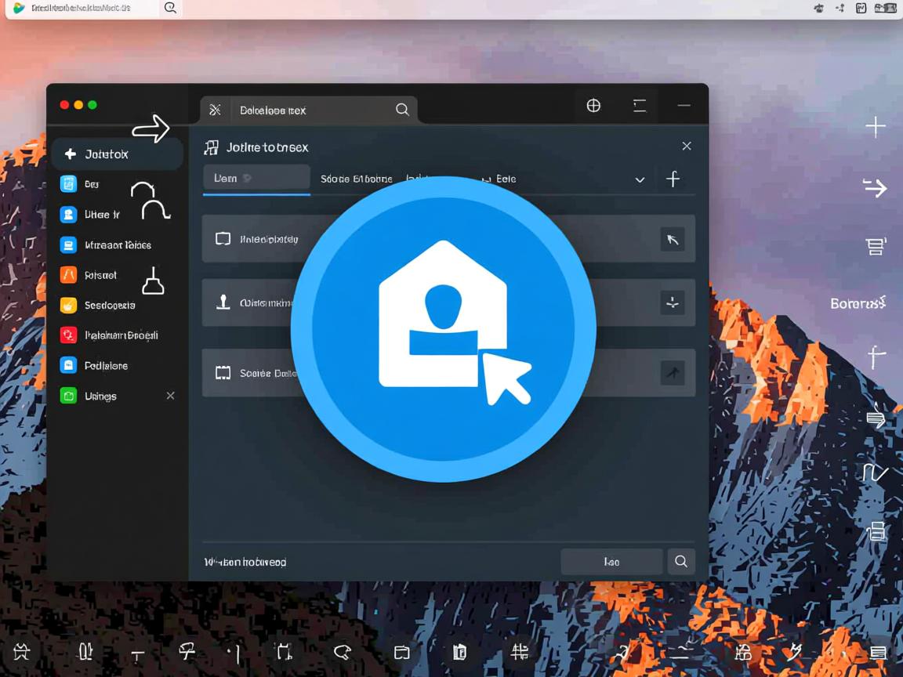The width and height of the screenshot is (903, 677).
Task: Open the magnifier search icon near bottom search field
Action: click(680, 561)
